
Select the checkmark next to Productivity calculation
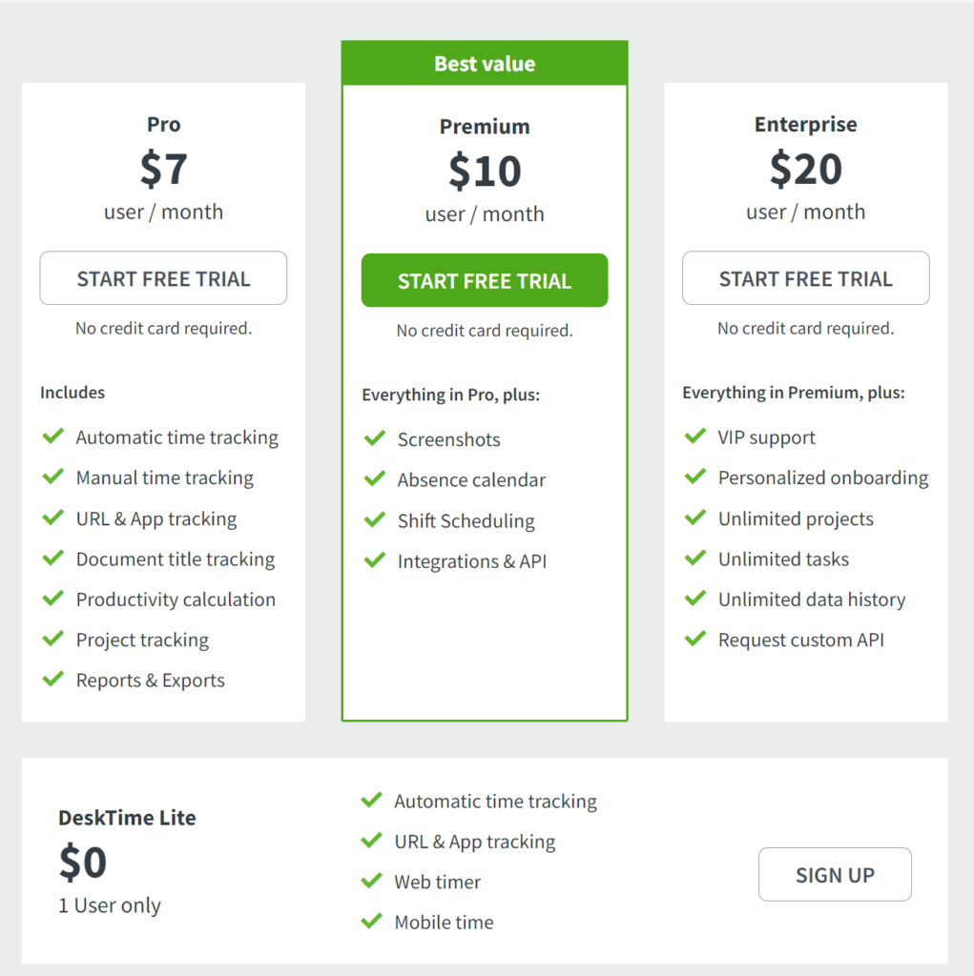pos(53,600)
